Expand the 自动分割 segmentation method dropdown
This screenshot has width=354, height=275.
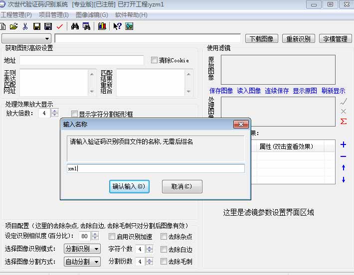click(x=82, y=262)
